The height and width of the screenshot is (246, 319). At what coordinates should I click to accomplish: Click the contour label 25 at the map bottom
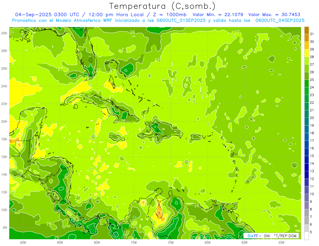(56, 238)
